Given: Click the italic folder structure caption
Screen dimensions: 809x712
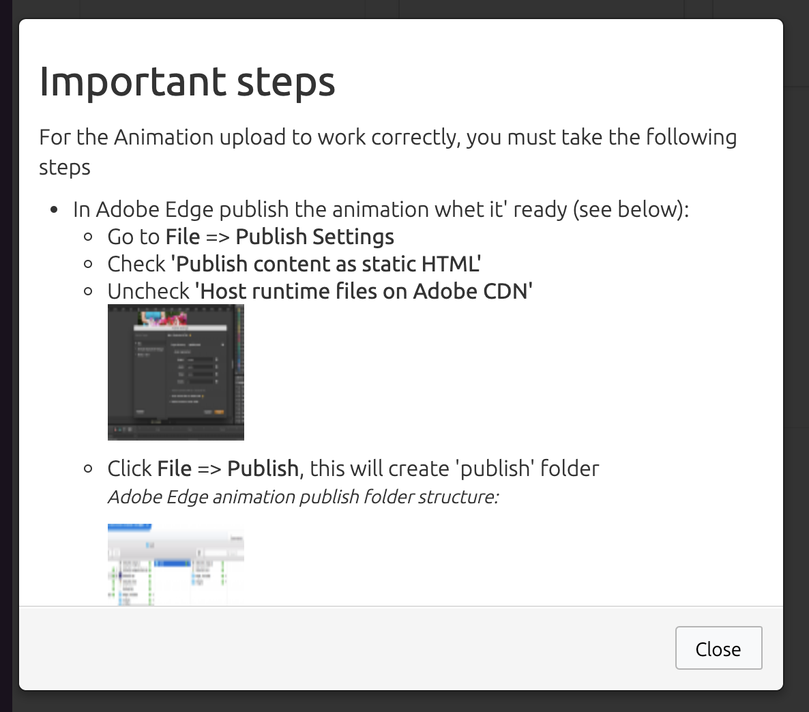Looking at the screenshot, I should click(x=303, y=497).
